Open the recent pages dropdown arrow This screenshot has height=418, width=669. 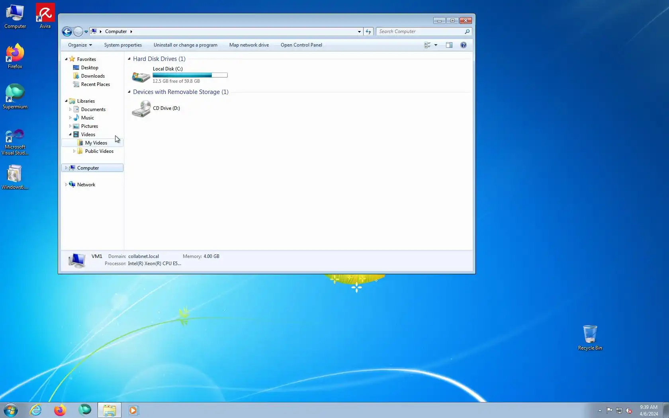(x=86, y=32)
